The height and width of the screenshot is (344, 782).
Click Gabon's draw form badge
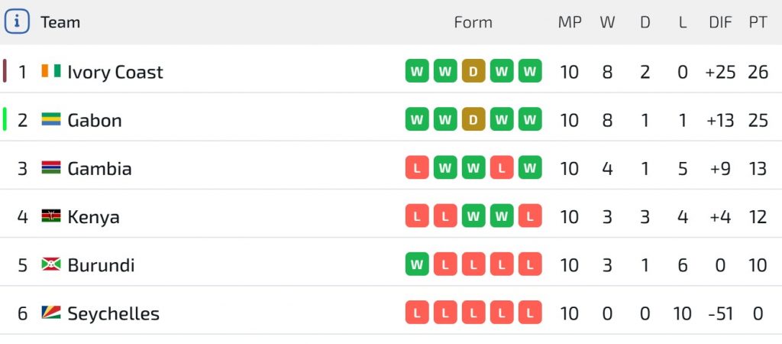pos(473,120)
